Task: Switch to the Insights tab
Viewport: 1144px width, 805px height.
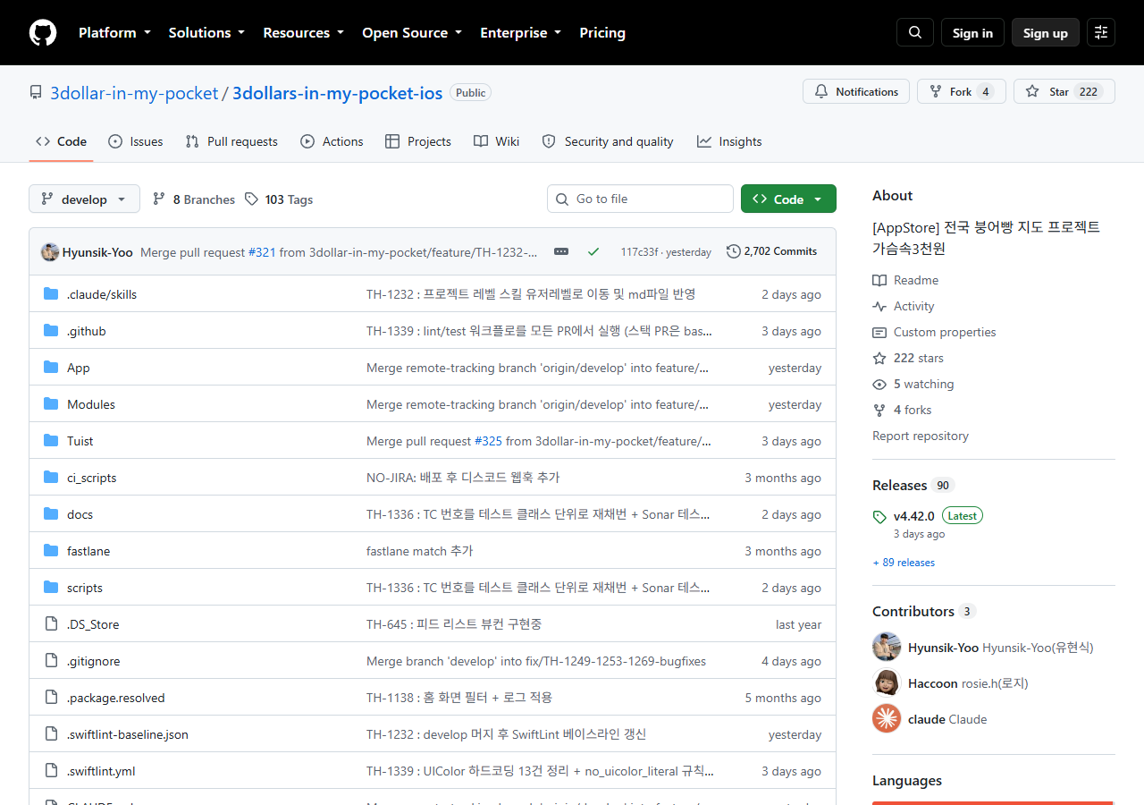Action: pyautogui.click(x=729, y=141)
